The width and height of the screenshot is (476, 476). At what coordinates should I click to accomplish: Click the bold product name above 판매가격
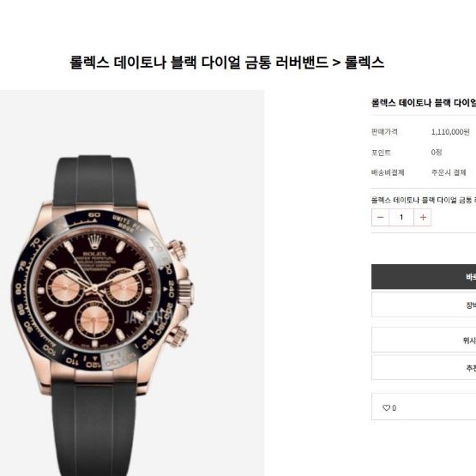[x=424, y=103]
